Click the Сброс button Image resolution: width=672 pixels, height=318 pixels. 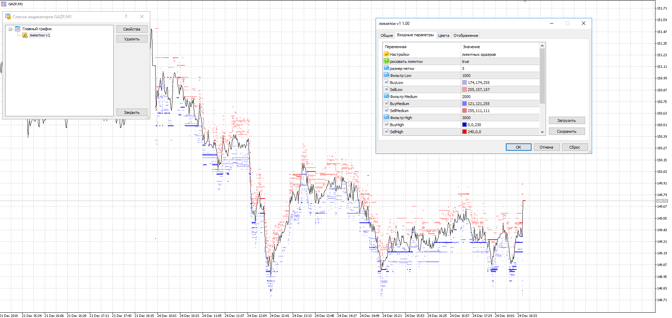point(574,147)
